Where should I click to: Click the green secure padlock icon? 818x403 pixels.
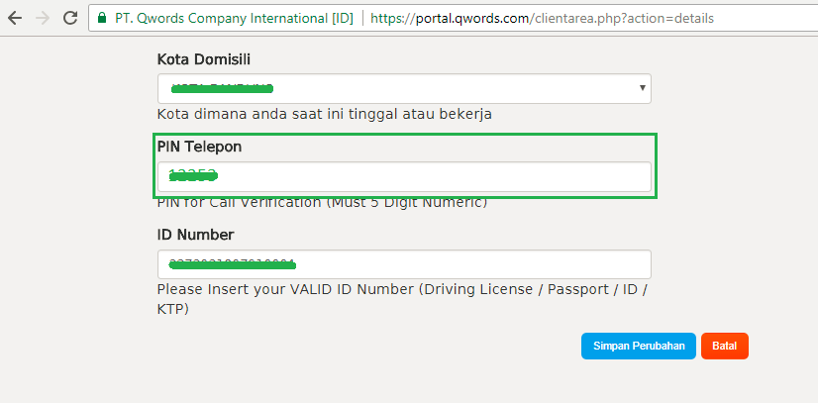(x=101, y=18)
